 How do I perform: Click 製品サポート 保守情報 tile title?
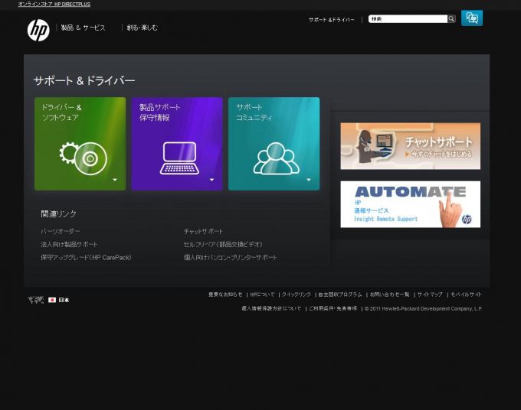(160, 112)
